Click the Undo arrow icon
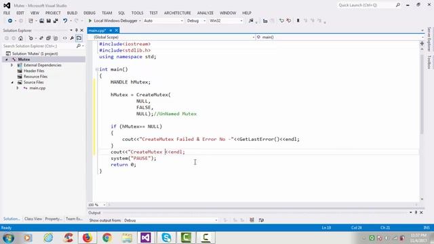Image resolution: width=434 pixels, height=244 pixels. (x=65, y=21)
